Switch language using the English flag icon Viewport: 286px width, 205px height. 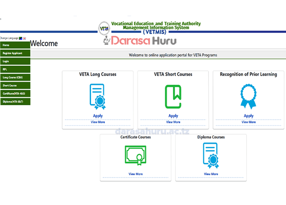[x=25, y=38]
